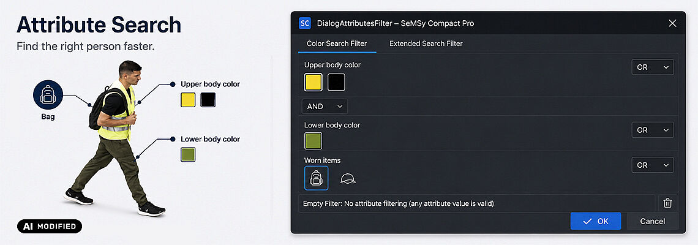The width and height of the screenshot is (698, 245).
Task: Open the AND operator dropdown
Action: coord(325,107)
